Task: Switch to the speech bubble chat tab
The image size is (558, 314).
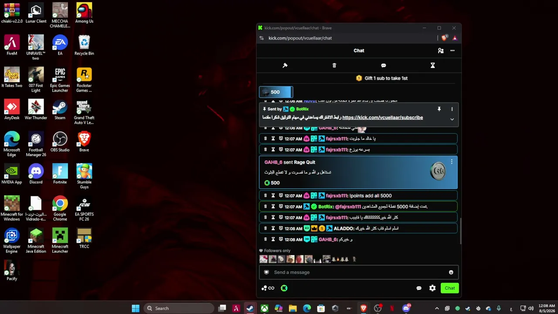Action: (384, 65)
